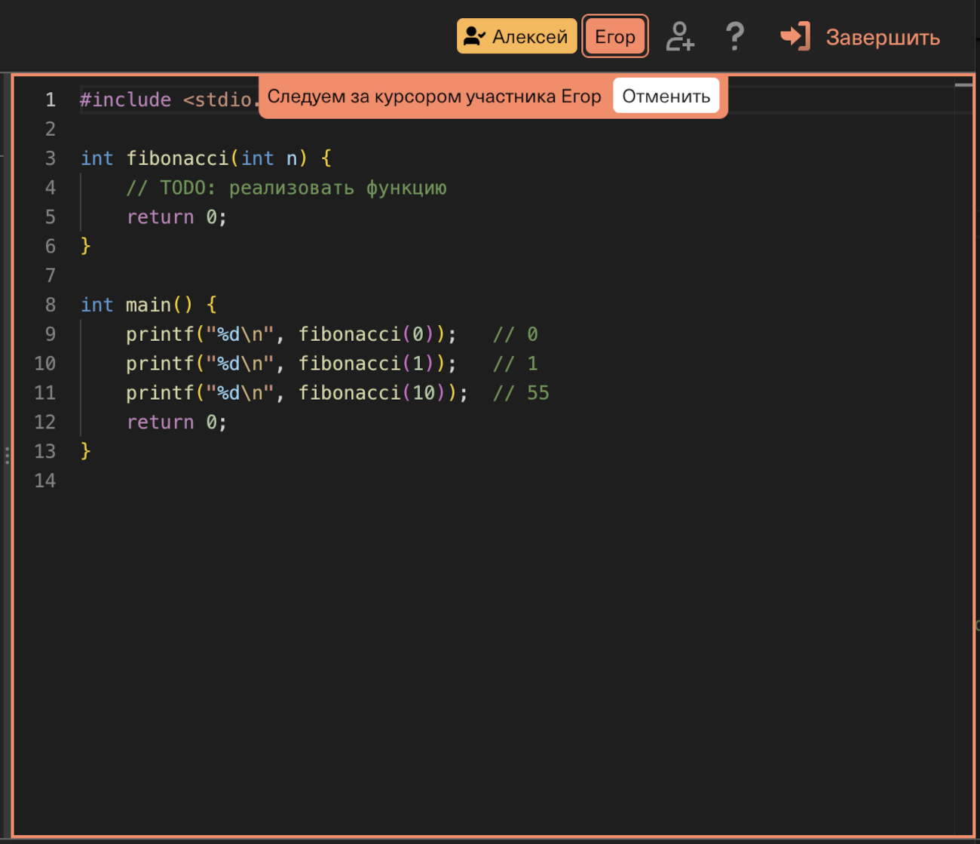Select participant badge Алексей
Screen dimensions: 980x844
coord(516,36)
